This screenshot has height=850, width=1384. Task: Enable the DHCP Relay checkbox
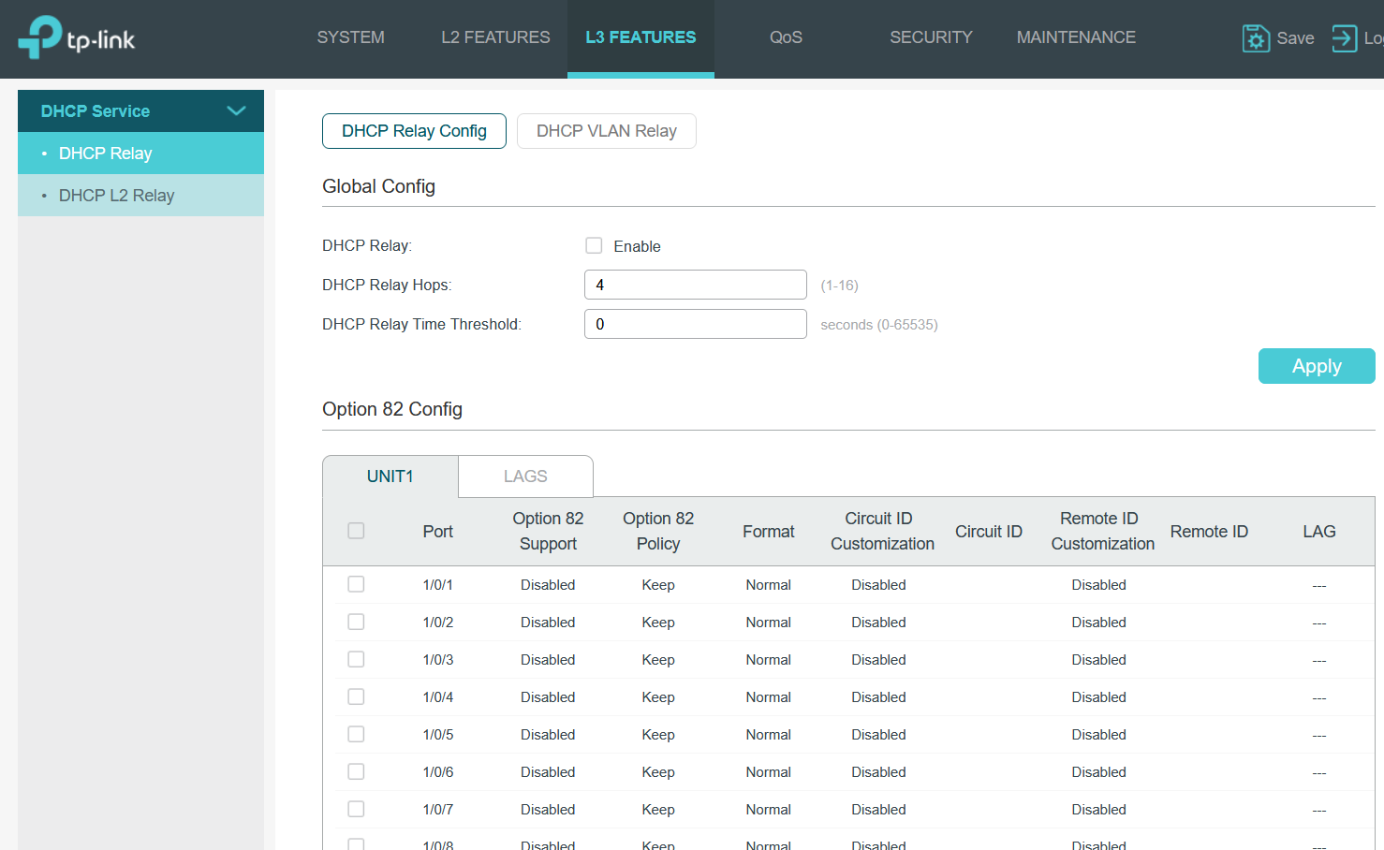click(594, 245)
